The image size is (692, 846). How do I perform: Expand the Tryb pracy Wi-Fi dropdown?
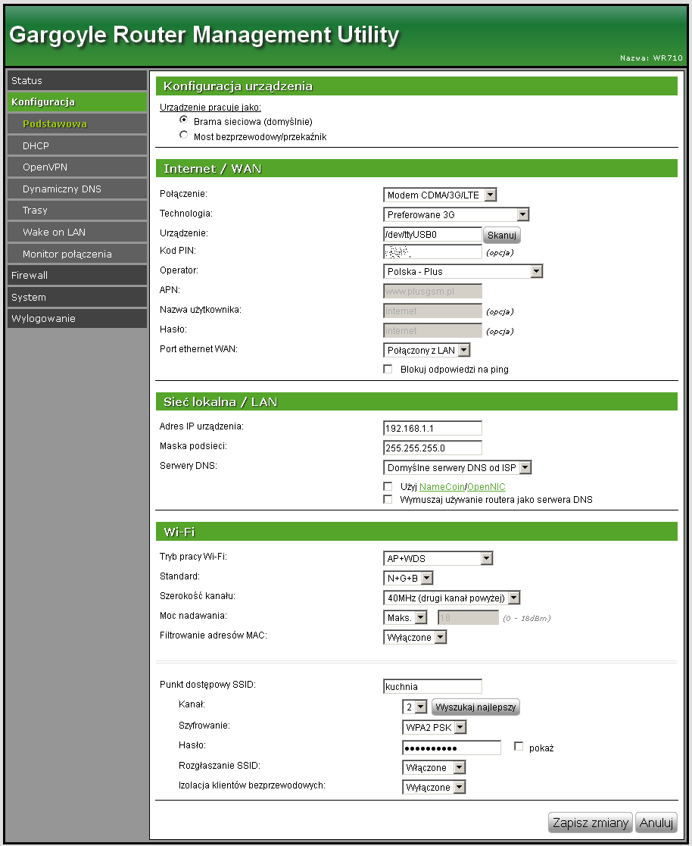[438, 559]
